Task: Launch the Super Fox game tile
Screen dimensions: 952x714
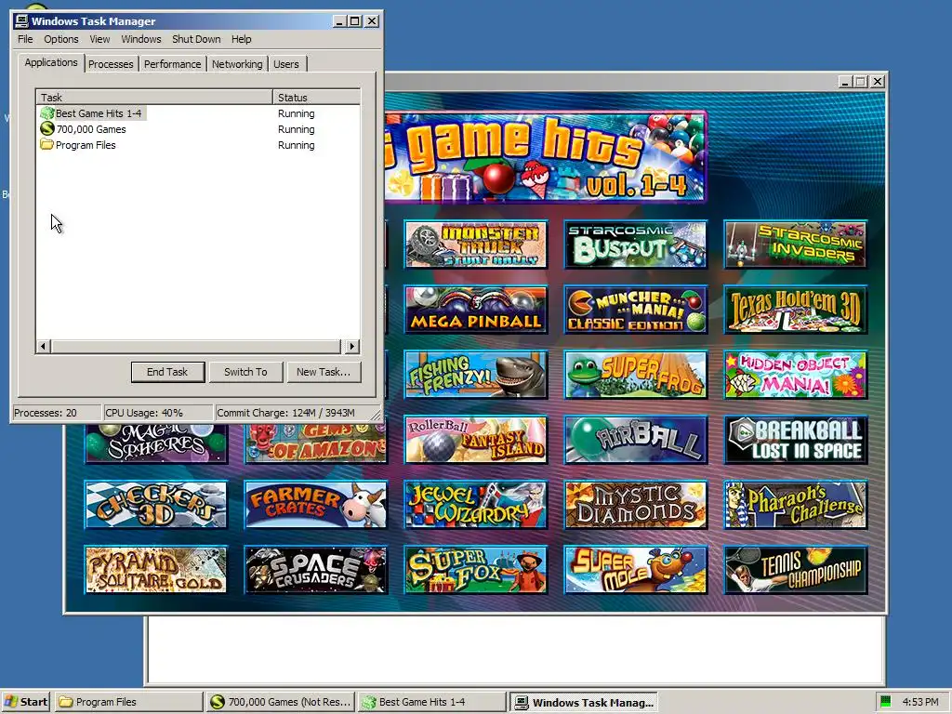Action: coord(476,570)
